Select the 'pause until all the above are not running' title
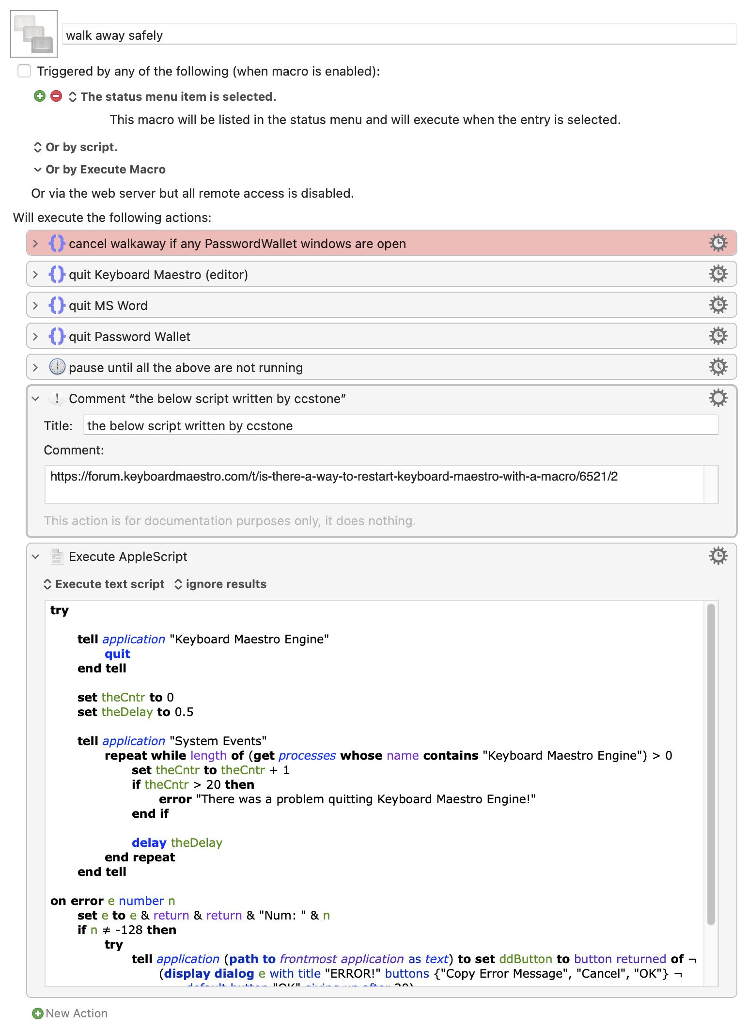Screen dimensions: 748x1029 pos(186,368)
